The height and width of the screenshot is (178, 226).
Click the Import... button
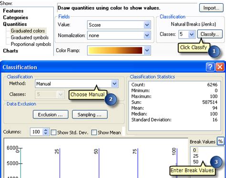pos(211,8)
